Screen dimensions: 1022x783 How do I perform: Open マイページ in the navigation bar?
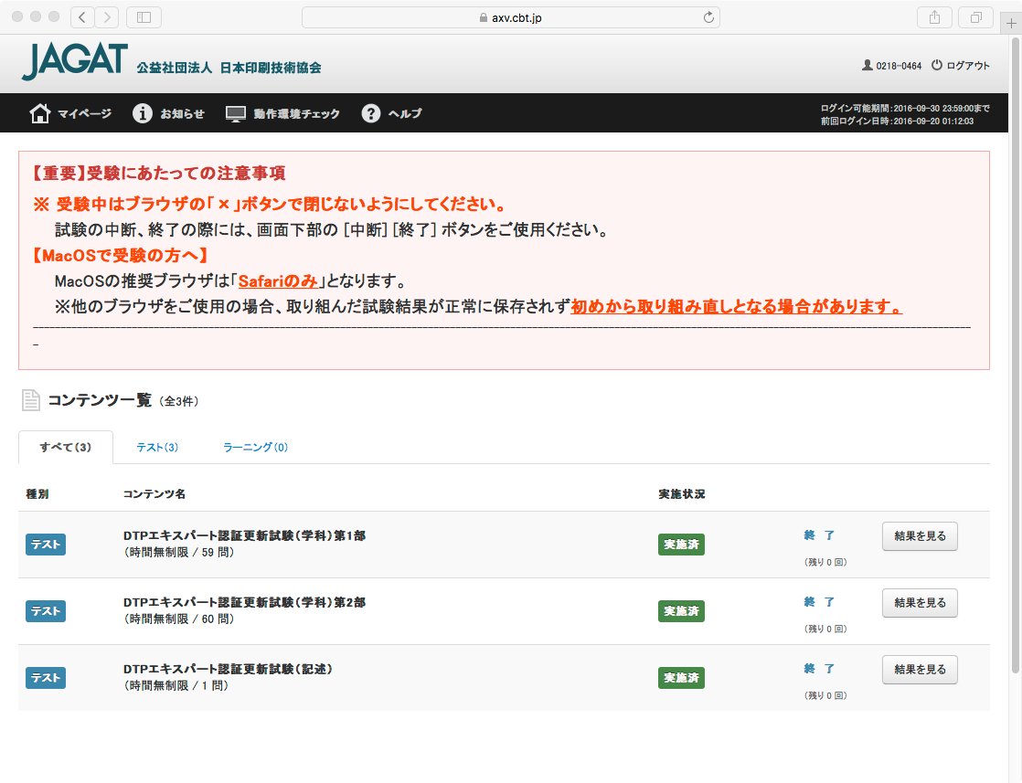coord(84,113)
